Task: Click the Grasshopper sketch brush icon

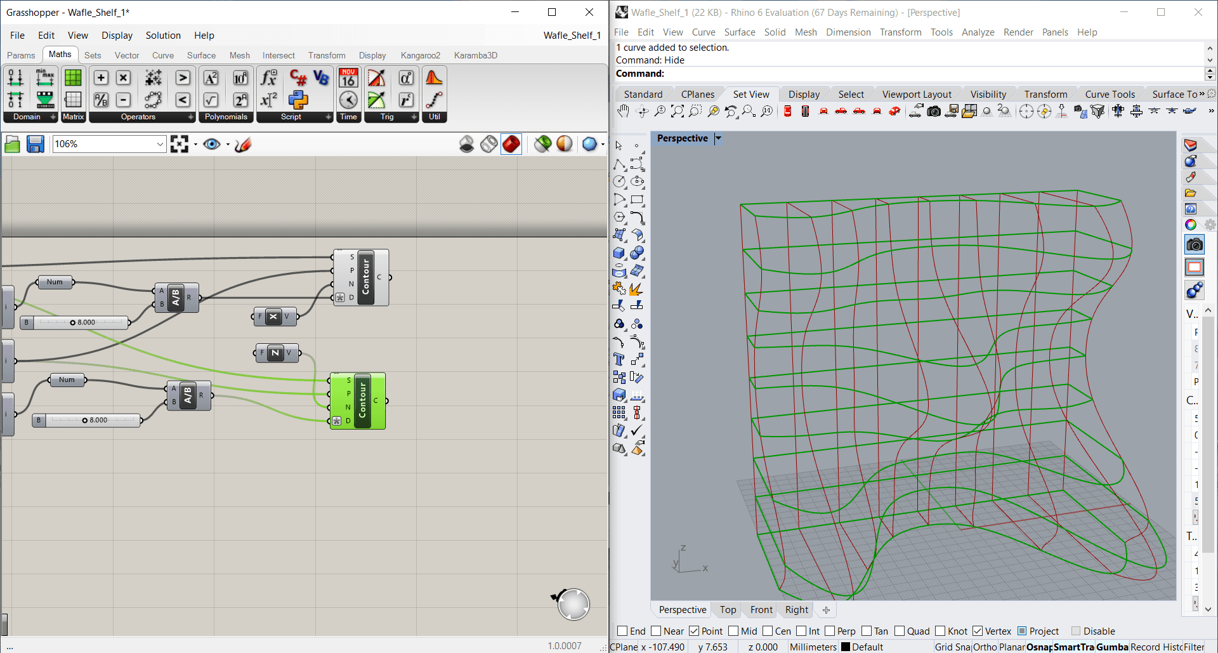Action: point(243,145)
